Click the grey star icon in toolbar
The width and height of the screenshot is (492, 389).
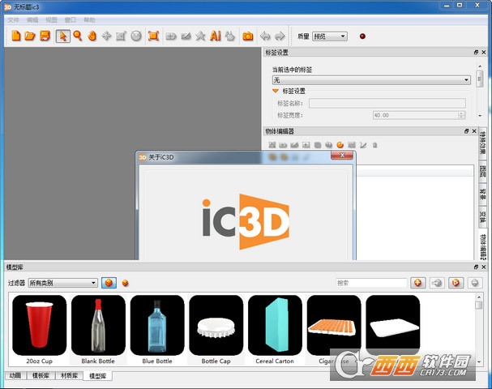pos(200,36)
